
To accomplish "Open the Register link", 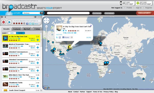I will pos(149,8).
